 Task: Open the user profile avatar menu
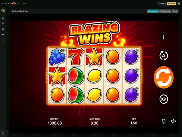(x=179, y=4)
